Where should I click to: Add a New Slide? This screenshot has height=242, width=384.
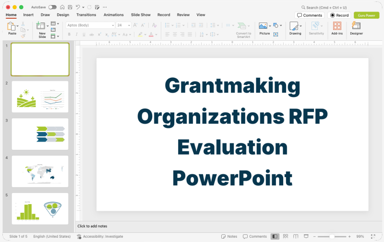click(41, 26)
